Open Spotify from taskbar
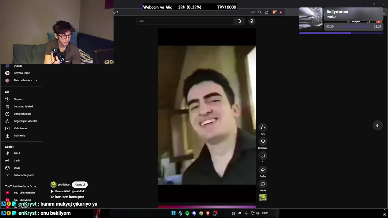This screenshot has height=218, width=388. click(x=187, y=213)
